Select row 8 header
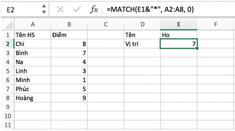This screenshot has width=235, height=131. click(x=8, y=98)
